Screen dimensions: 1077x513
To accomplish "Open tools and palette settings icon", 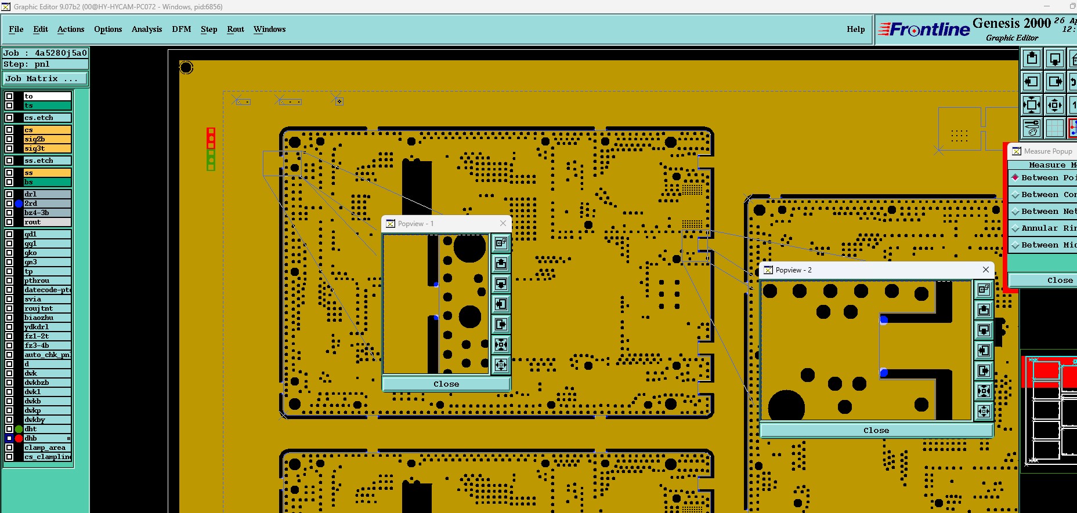I will click(1032, 128).
